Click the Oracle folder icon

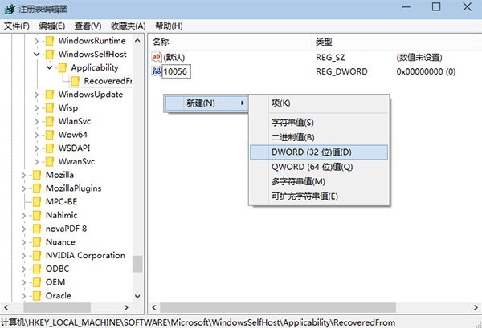(x=37, y=296)
